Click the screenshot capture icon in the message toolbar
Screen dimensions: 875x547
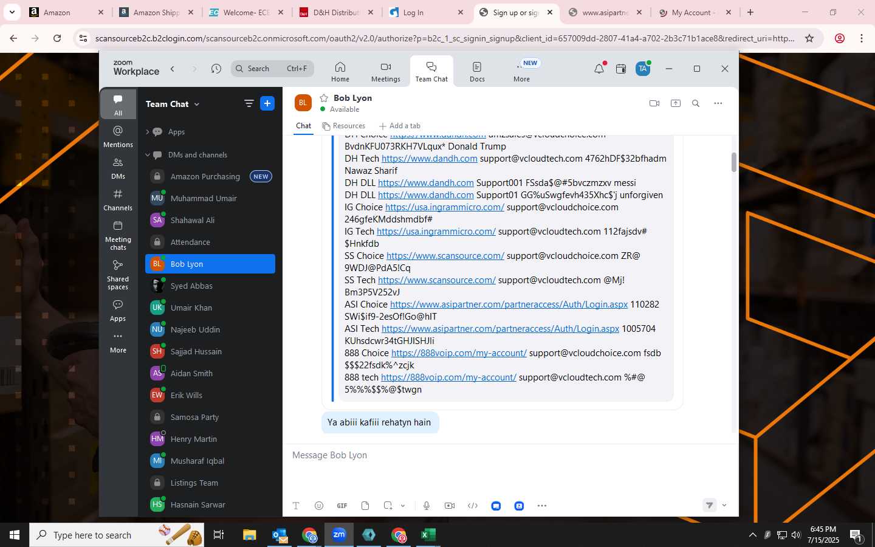click(388, 506)
